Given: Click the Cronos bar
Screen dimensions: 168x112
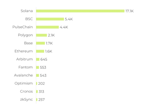Looking at the screenshot, I should [37, 91].
